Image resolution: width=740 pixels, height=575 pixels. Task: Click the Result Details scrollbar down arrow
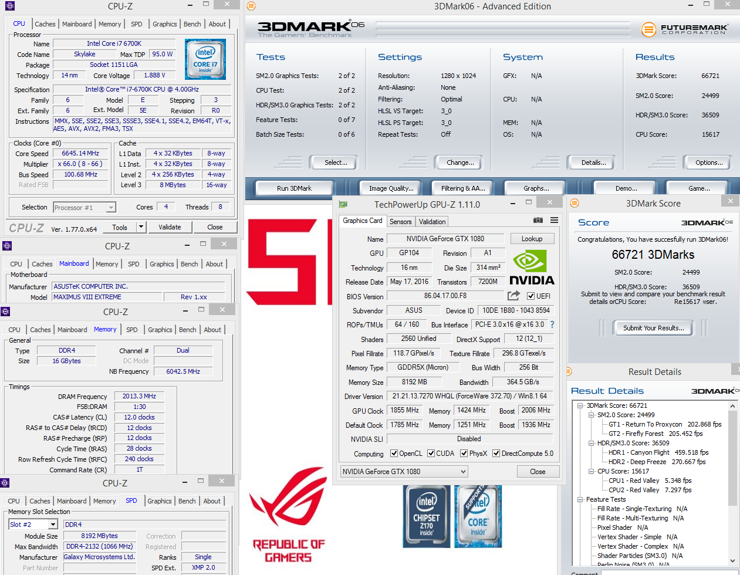[x=732, y=561]
